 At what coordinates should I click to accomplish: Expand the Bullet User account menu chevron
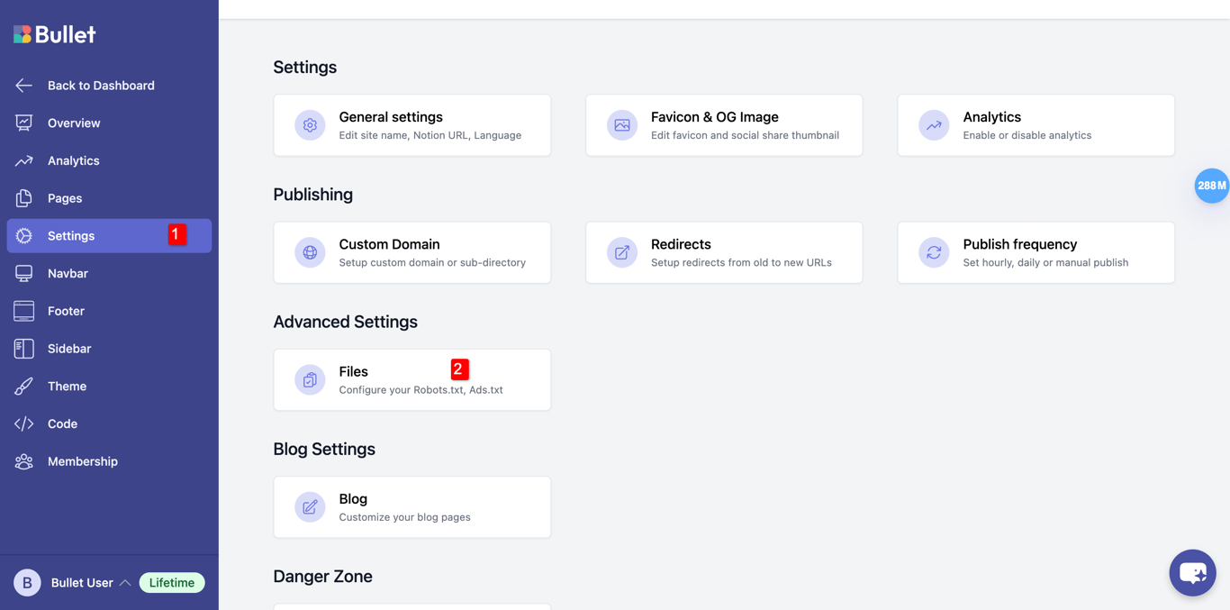pyautogui.click(x=125, y=583)
